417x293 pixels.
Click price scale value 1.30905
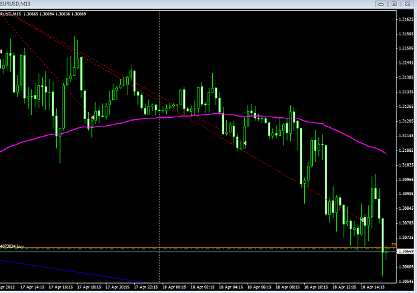406,194
